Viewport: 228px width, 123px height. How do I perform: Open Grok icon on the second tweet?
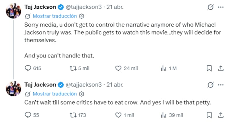pyautogui.click(x=210, y=85)
